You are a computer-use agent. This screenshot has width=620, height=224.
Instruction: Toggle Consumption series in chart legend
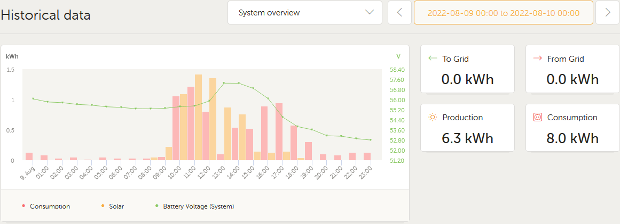tap(49, 206)
